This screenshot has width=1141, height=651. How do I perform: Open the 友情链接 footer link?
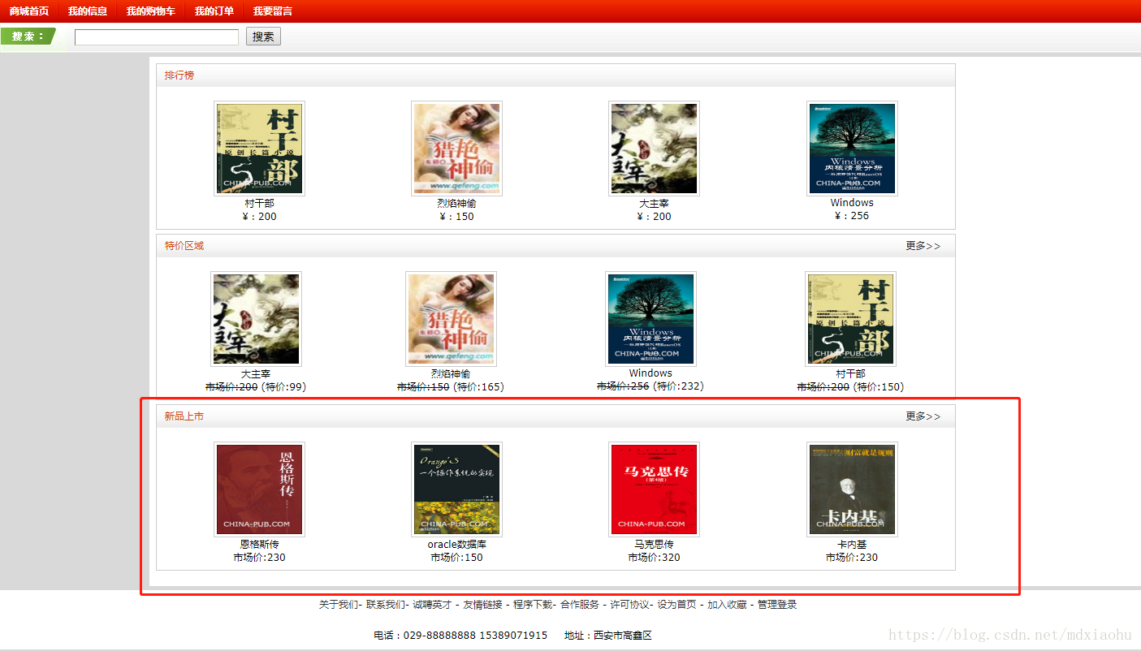click(x=482, y=605)
